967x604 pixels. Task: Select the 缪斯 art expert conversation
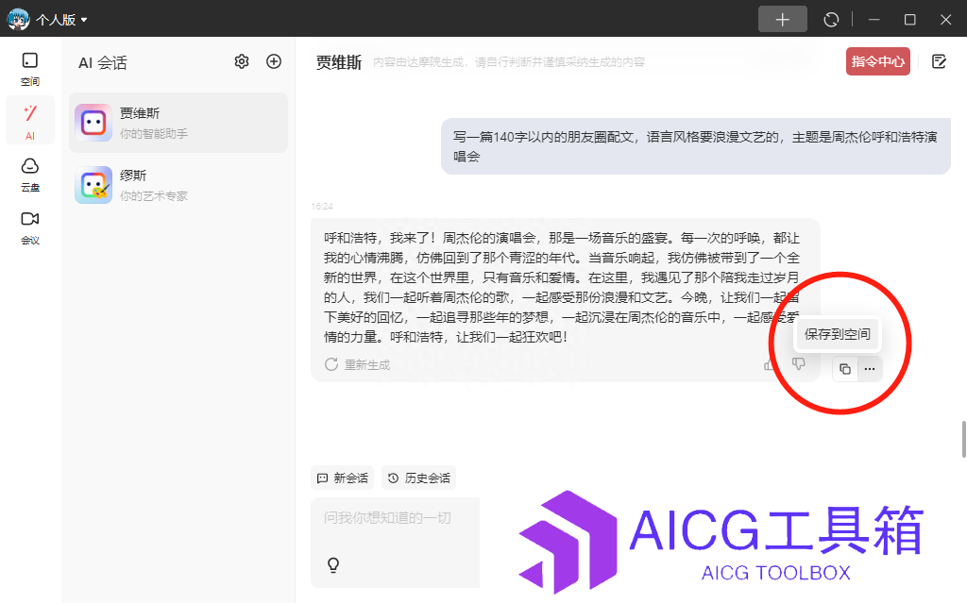tap(178, 185)
